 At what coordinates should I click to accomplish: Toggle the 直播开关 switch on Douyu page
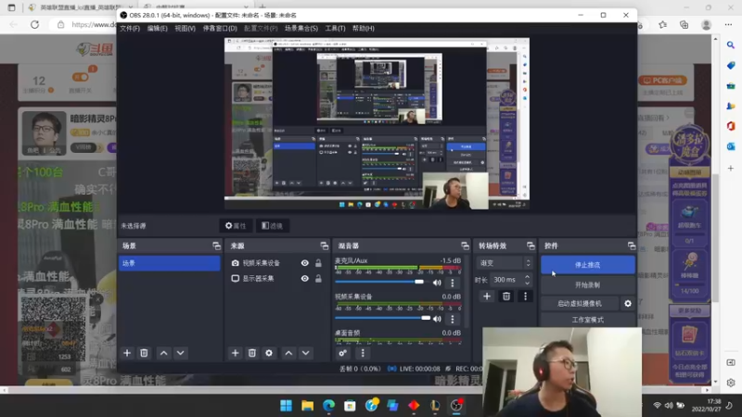(81, 77)
